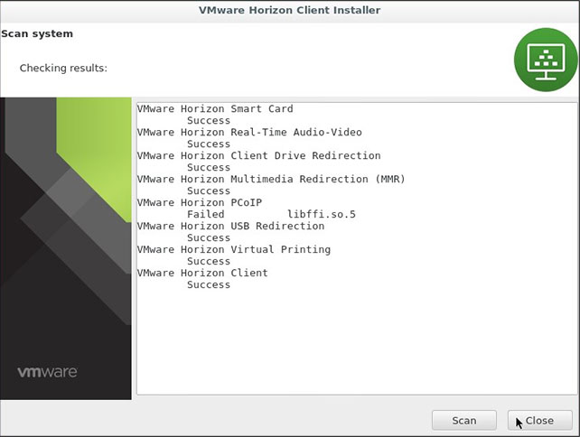Click Success under Real-Time Audio-Video
Viewport: 580px width, 437px height.
point(209,144)
